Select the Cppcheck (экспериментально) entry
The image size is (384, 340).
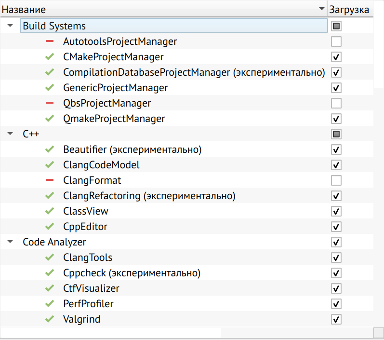tap(132, 273)
